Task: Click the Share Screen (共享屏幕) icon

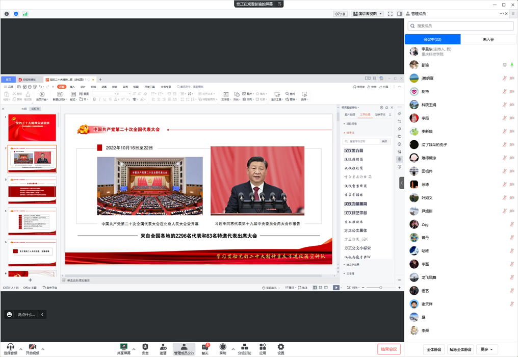Action: click(x=123, y=347)
